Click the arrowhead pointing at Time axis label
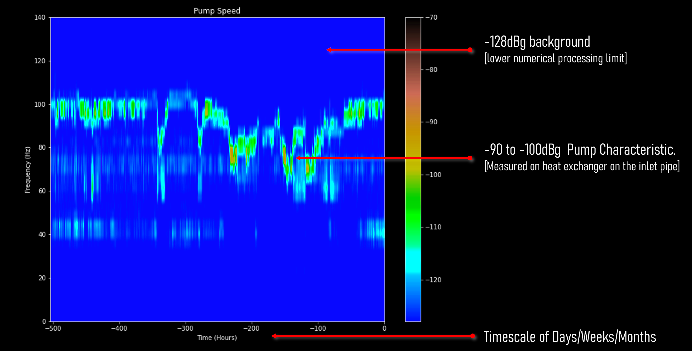Screen dimensions: 692x351 [274, 336]
